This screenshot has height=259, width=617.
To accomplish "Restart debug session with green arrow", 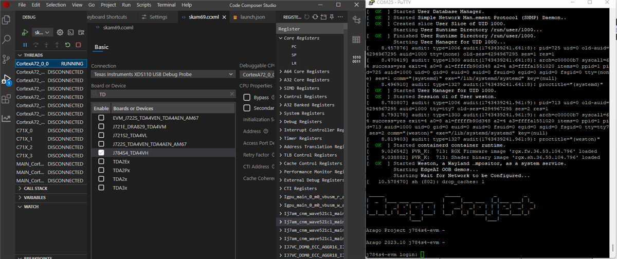I will [x=67, y=45].
